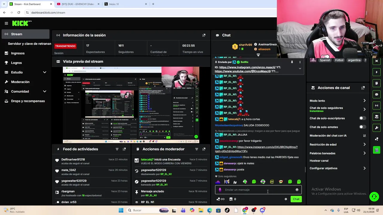Pop out the Información de la sesión panel
383x215 pixels.
coord(204,35)
